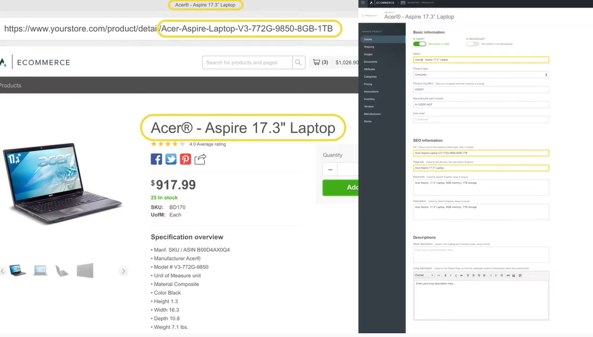The image size is (593, 337).
Task: Click the inventory grid icon in breadcrumb
Action: tap(403, 2)
